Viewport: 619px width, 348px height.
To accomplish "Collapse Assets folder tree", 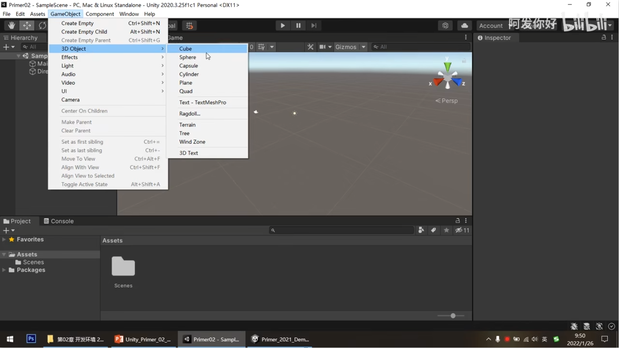I will click(x=4, y=254).
